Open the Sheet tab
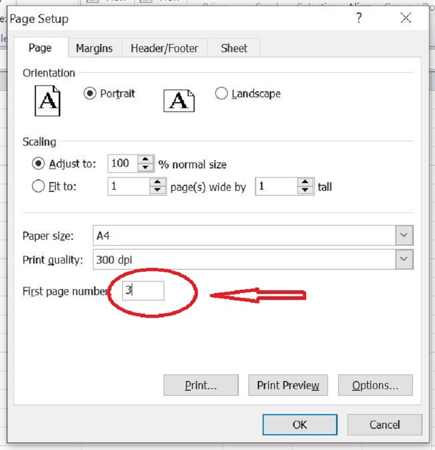The width and height of the screenshot is (435, 450). (x=234, y=48)
